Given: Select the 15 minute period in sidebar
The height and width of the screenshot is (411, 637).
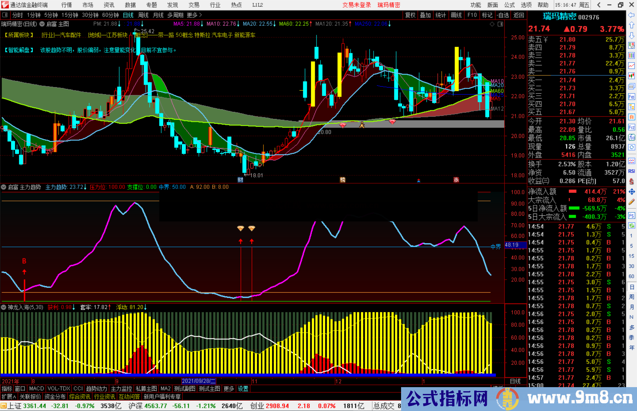Looking at the screenshot, I should (x=631, y=256).
